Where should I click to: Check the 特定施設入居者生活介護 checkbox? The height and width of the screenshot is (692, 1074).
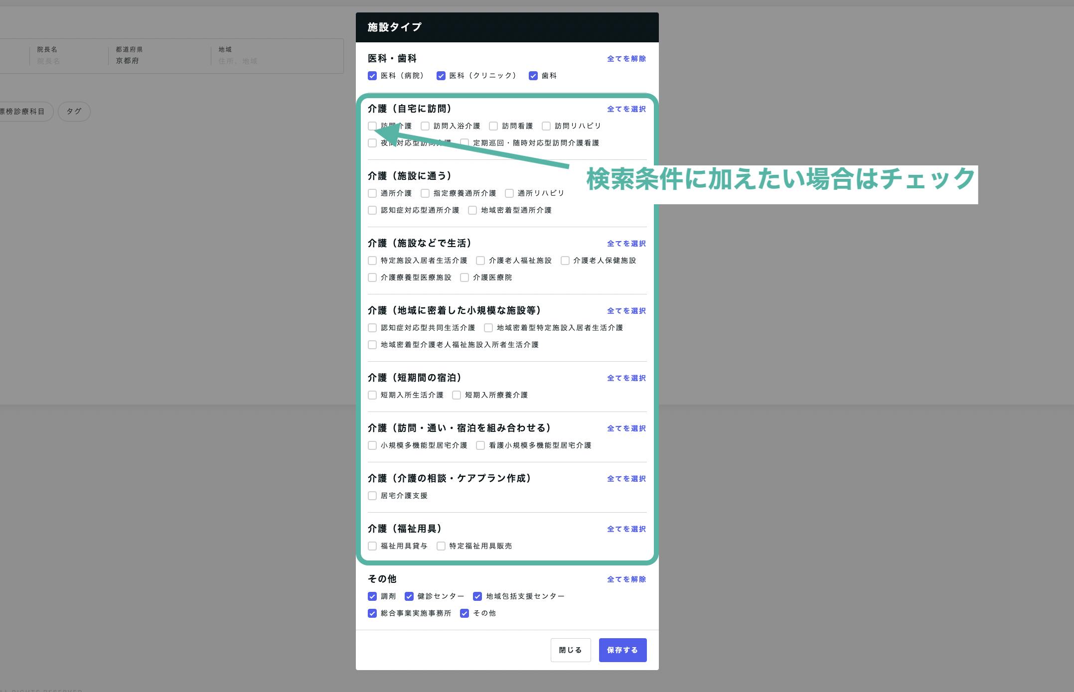(x=372, y=261)
